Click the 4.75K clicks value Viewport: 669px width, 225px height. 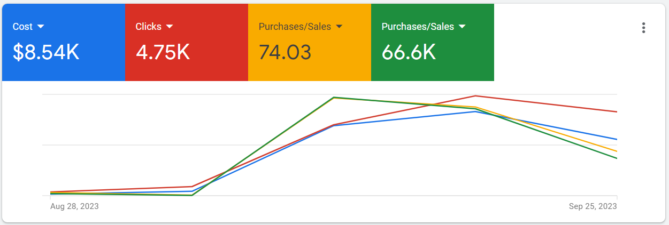(x=163, y=52)
